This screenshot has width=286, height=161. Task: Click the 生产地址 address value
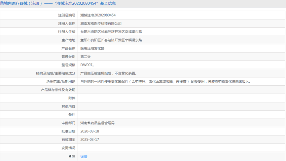[x=111, y=40]
